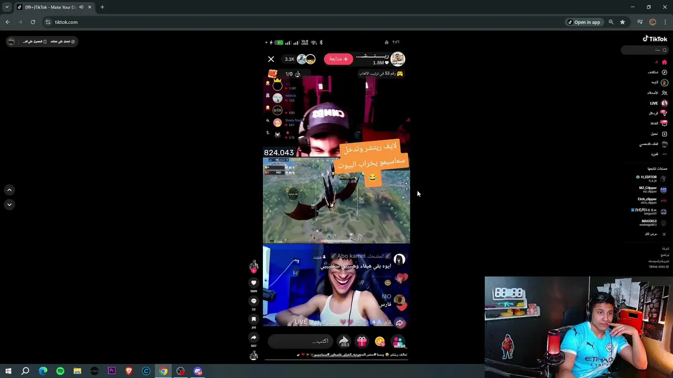Bookmark this page with the star icon
This screenshot has height=378, width=673.
point(623,22)
